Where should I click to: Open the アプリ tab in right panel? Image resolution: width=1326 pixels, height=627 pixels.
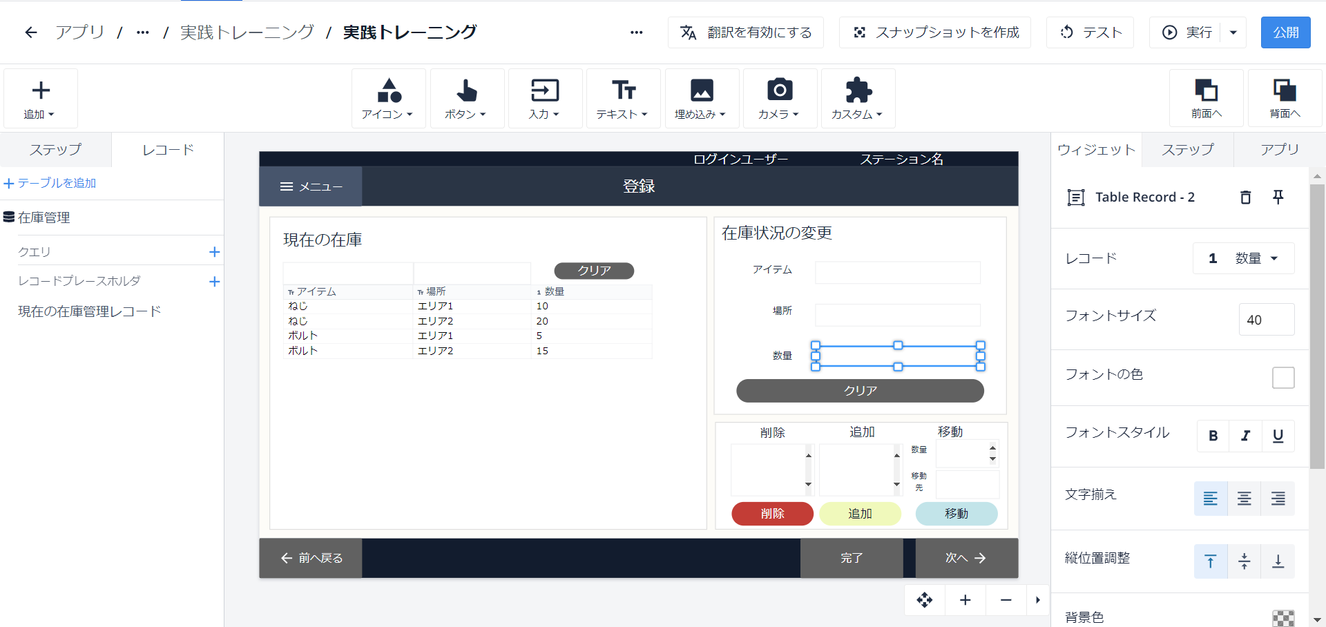coord(1279,150)
